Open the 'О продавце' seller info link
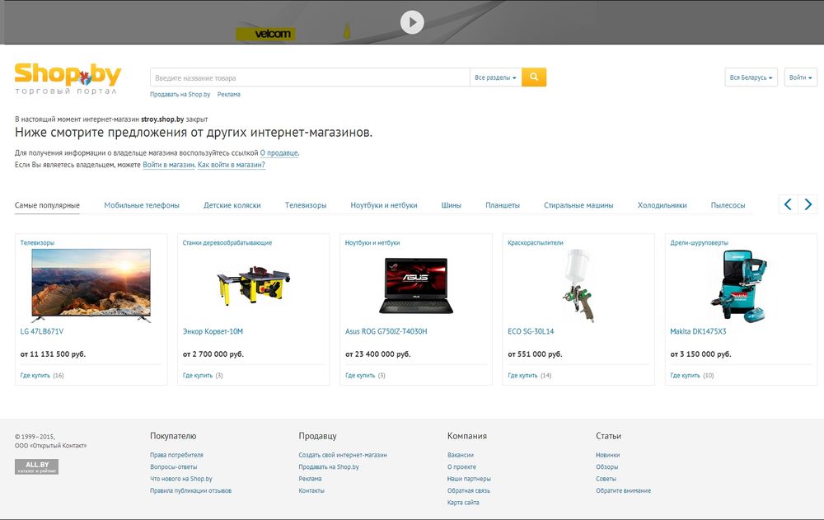Viewport: 824px width, 520px height. coord(279,153)
